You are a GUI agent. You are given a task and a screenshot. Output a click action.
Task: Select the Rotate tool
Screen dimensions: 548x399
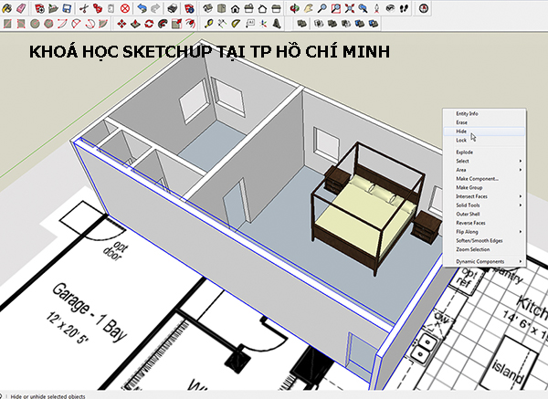pos(149,24)
